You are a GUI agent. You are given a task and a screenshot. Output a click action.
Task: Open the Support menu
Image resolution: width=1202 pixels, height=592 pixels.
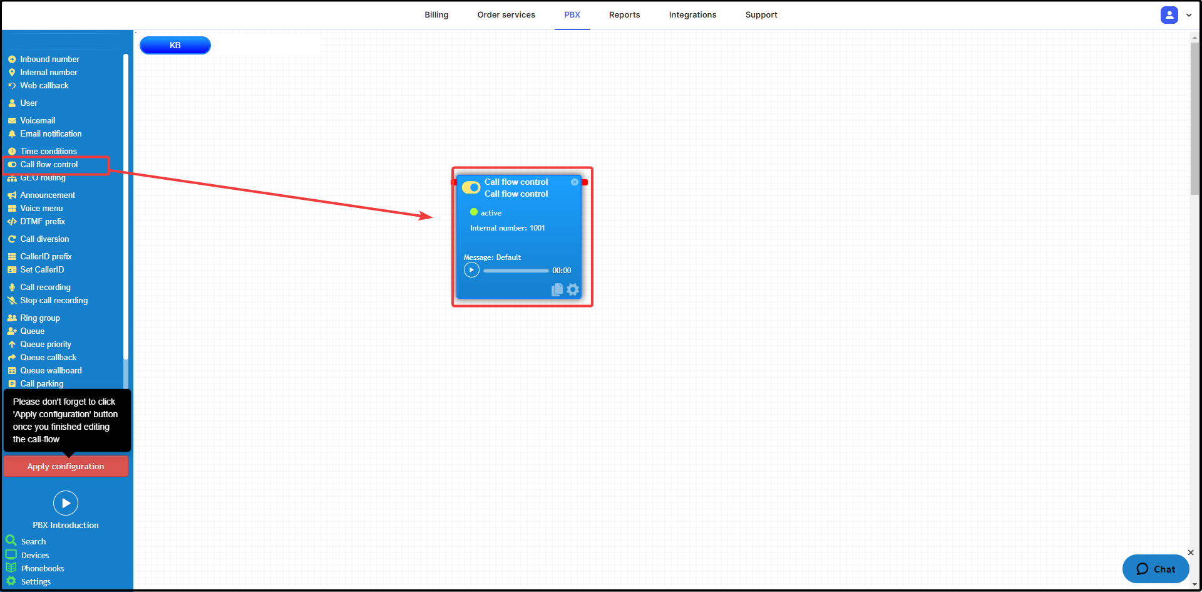click(761, 15)
